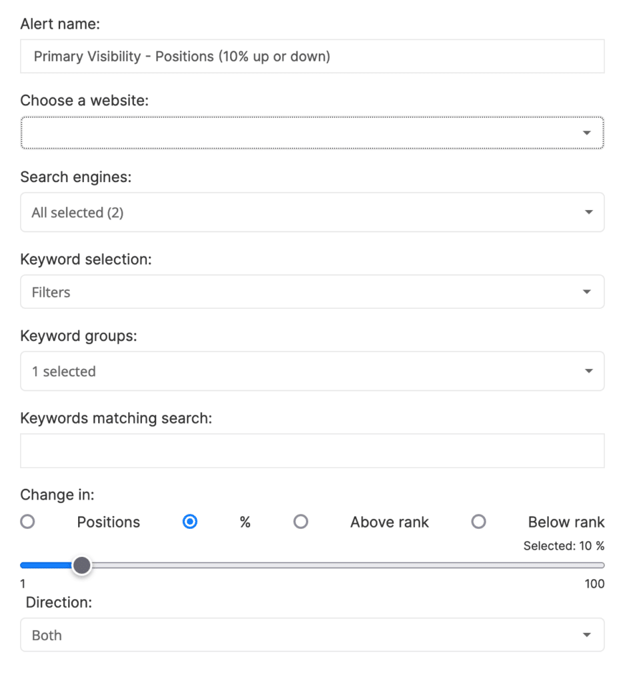Click the percentage slider handle

[x=81, y=566]
